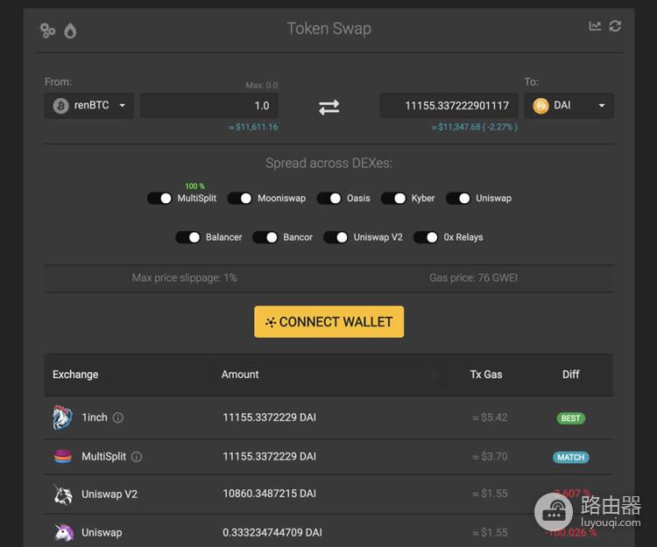
Task: Toggle the 0x Relays switch
Action: pos(426,237)
